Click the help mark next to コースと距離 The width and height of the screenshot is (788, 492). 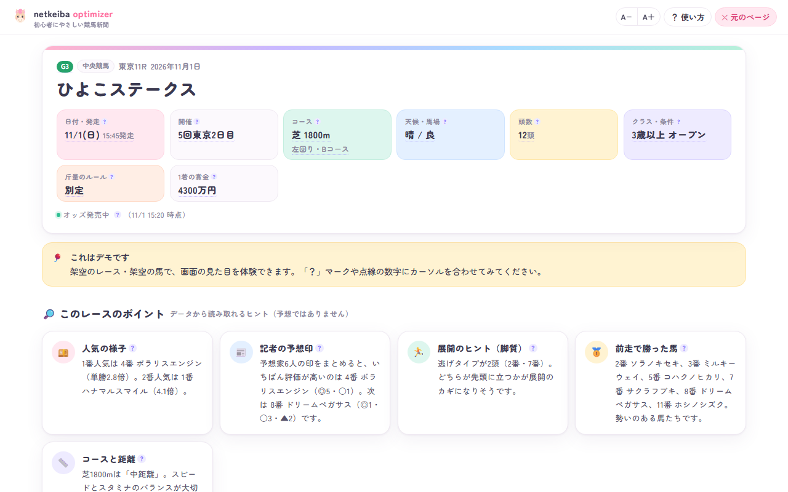pos(142,459)
